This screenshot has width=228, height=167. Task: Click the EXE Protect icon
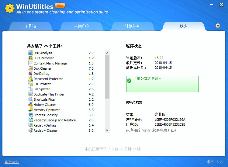click(30, 84)
